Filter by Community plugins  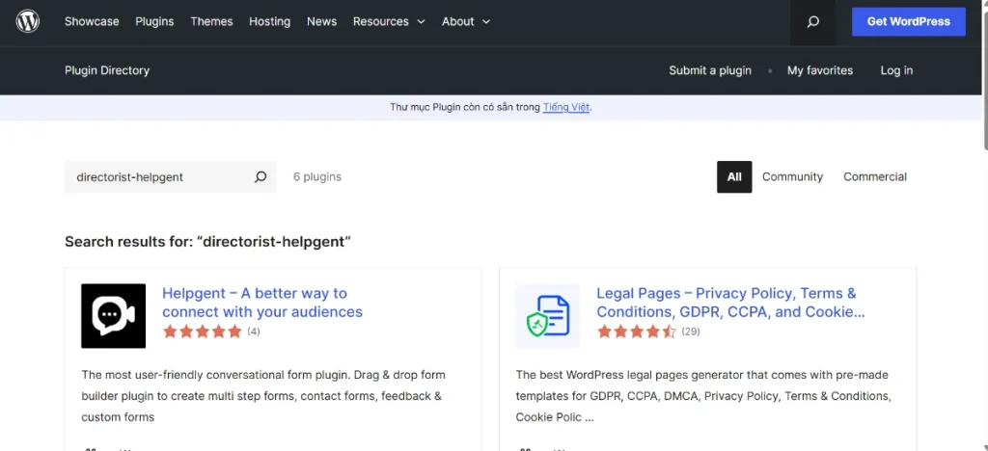pos(792,176)
